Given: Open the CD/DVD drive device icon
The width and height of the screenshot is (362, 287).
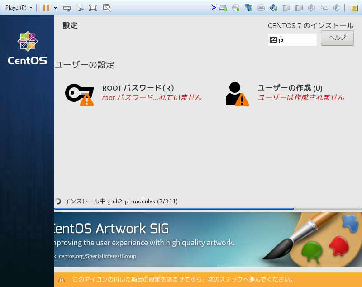Looking at the screenshot, I should coord(236,8).
